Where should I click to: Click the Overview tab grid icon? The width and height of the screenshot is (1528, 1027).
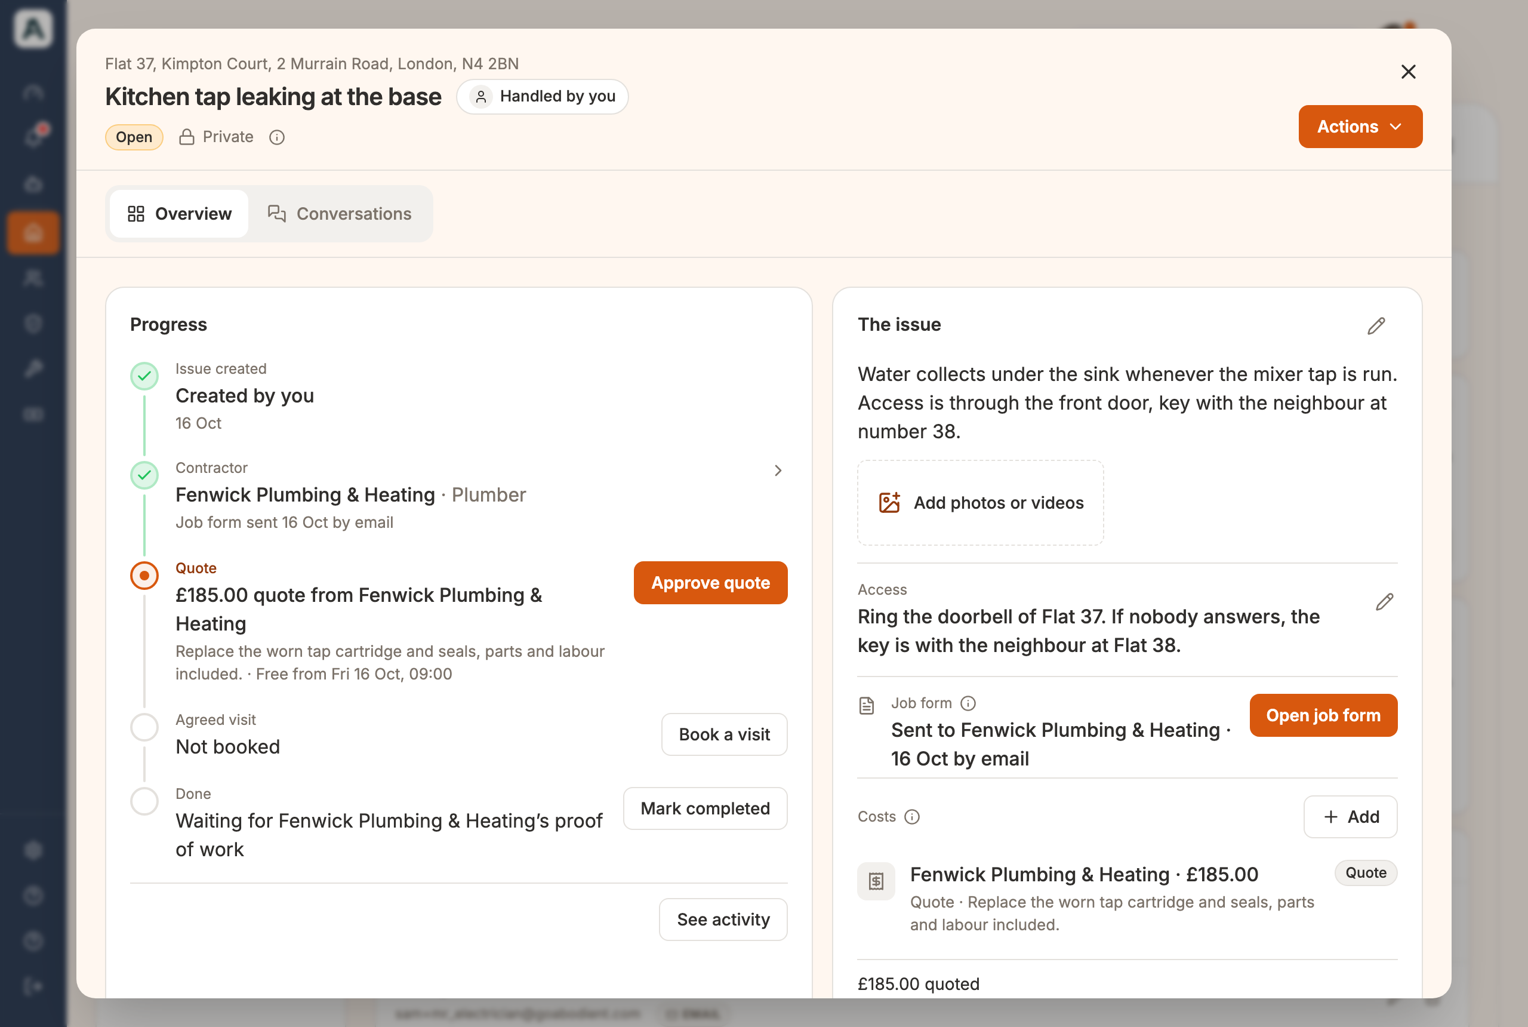(x=136, y=214)
